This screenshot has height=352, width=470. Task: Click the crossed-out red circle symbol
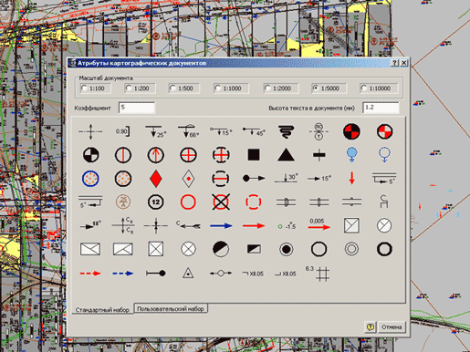pyautogui.click(x=221, y=202)
